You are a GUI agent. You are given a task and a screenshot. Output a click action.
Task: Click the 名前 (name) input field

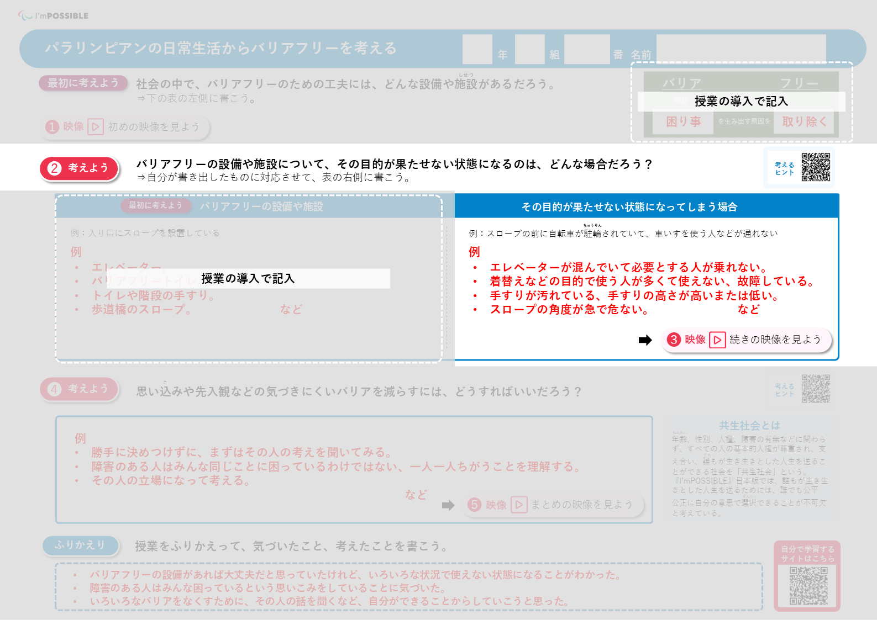coord(741,48)
